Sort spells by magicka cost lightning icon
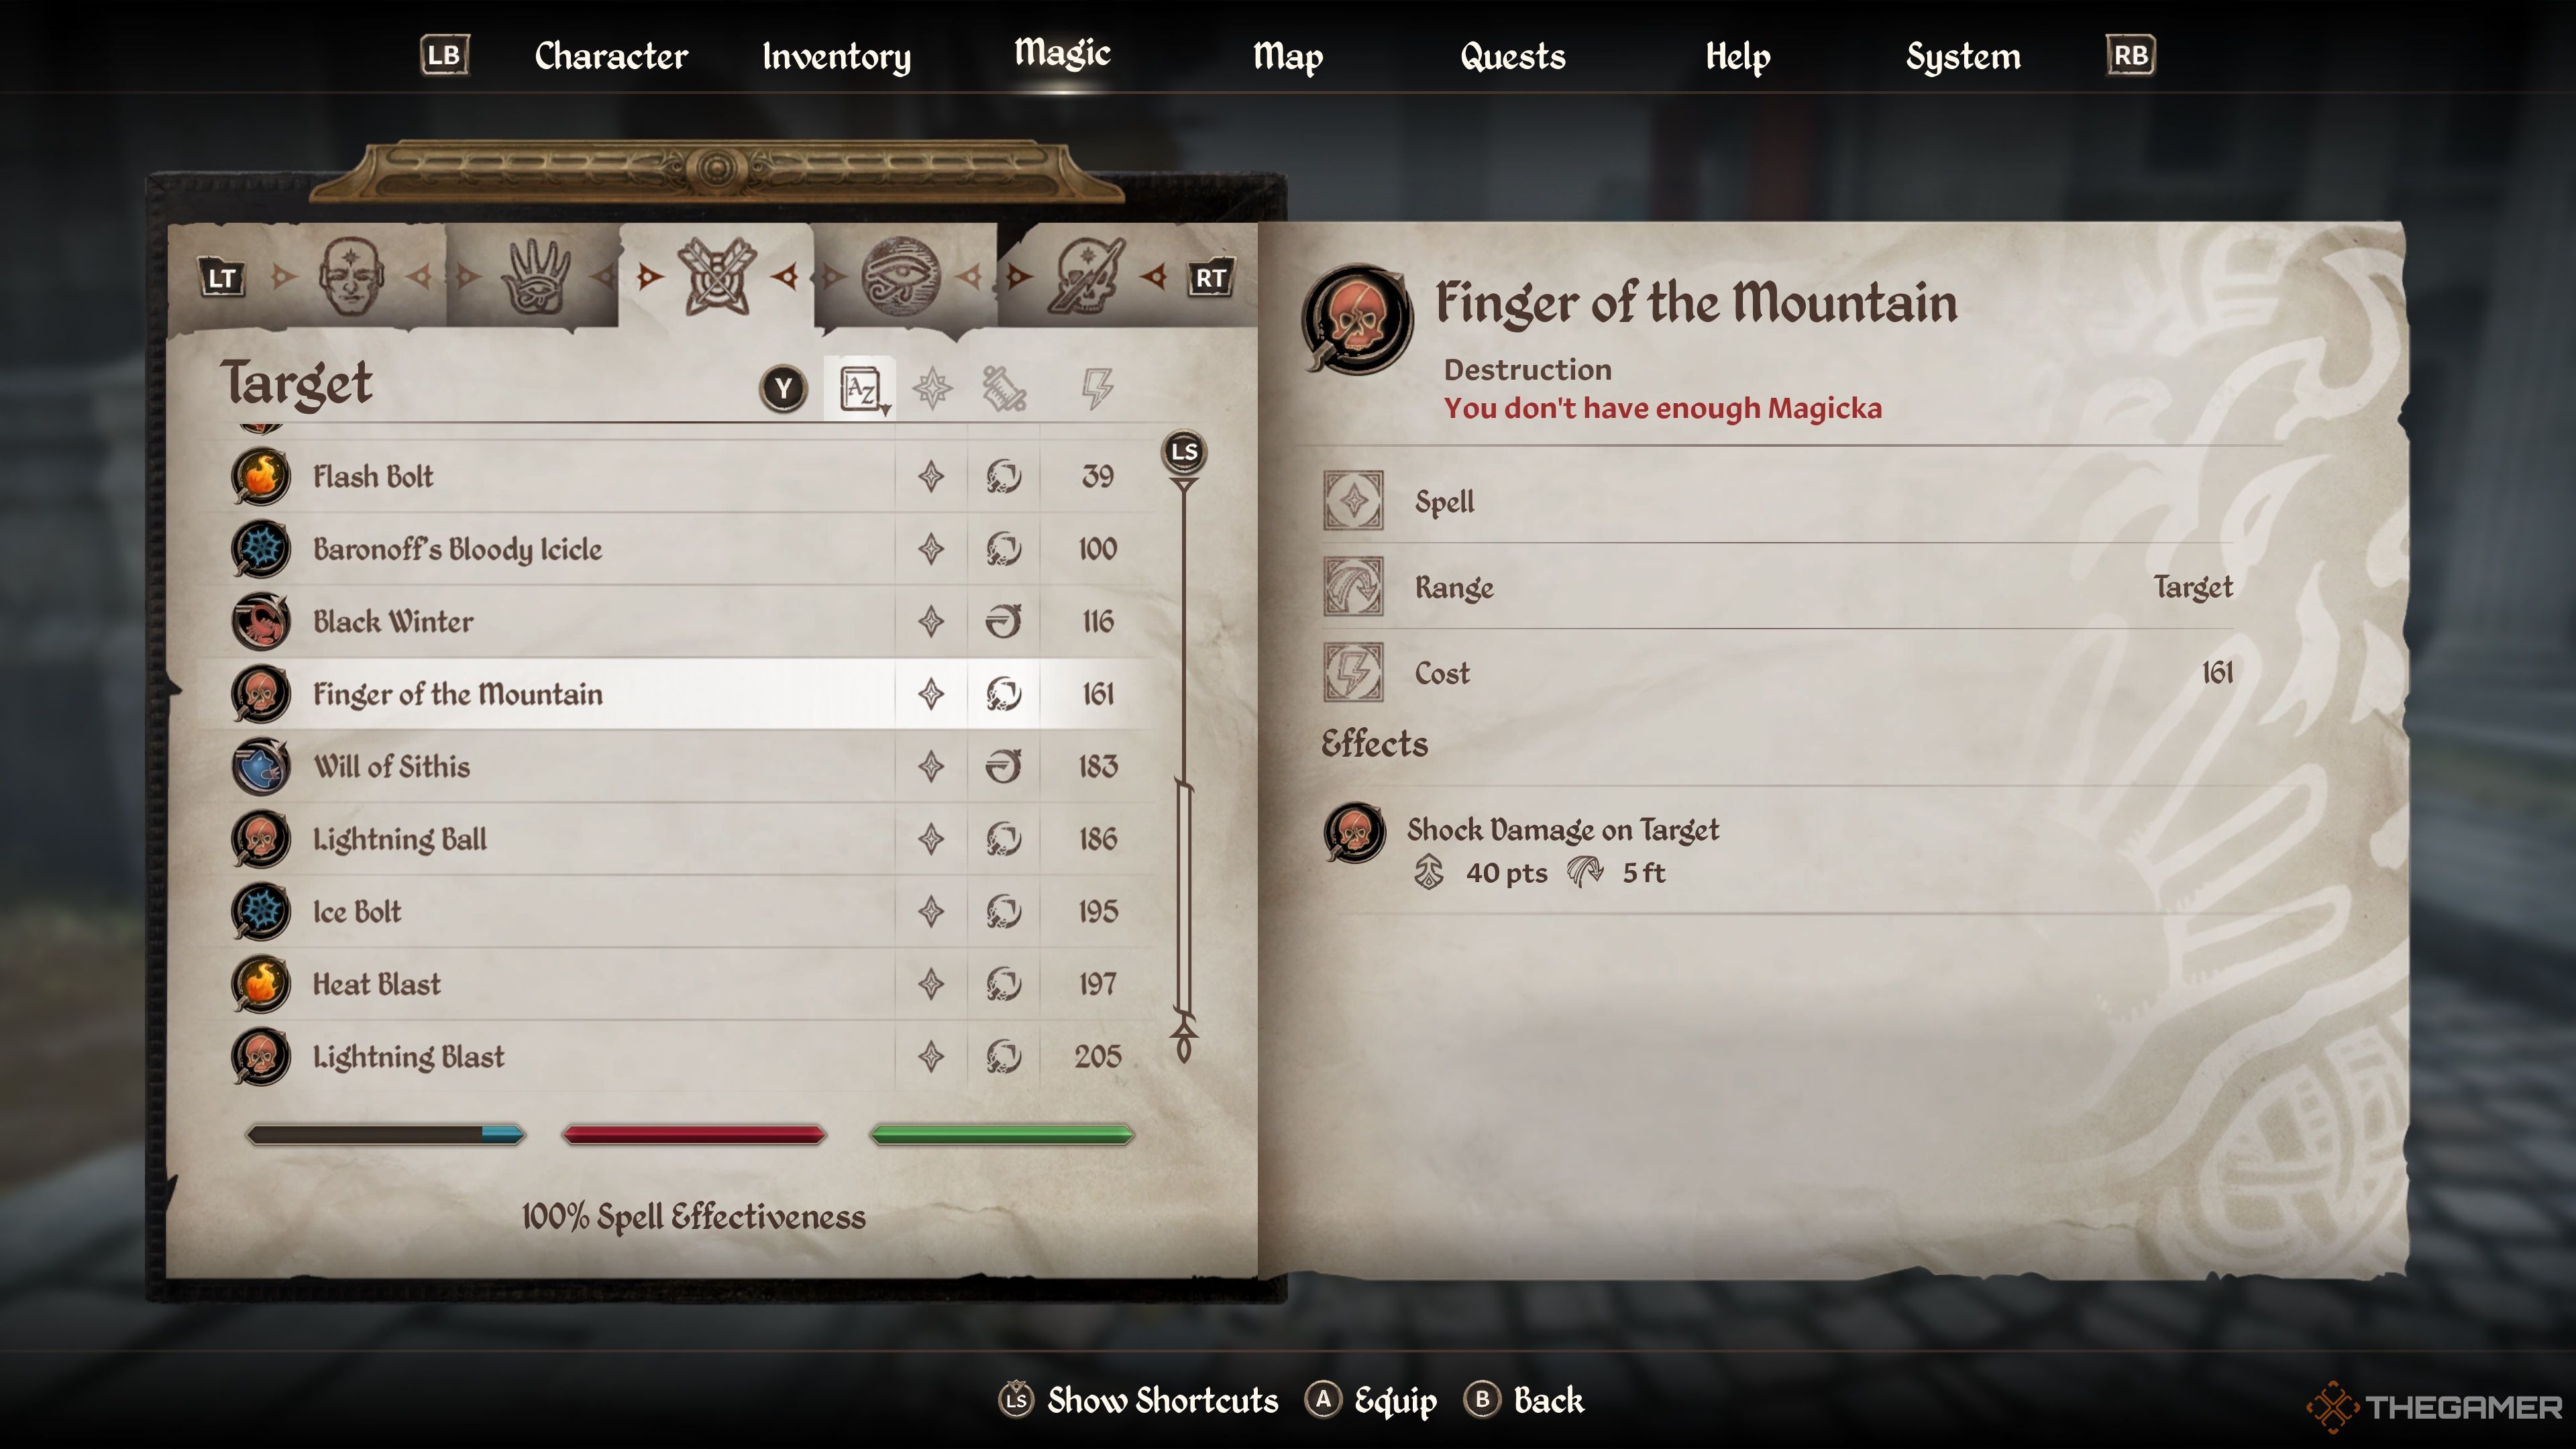 [1097, 388]
